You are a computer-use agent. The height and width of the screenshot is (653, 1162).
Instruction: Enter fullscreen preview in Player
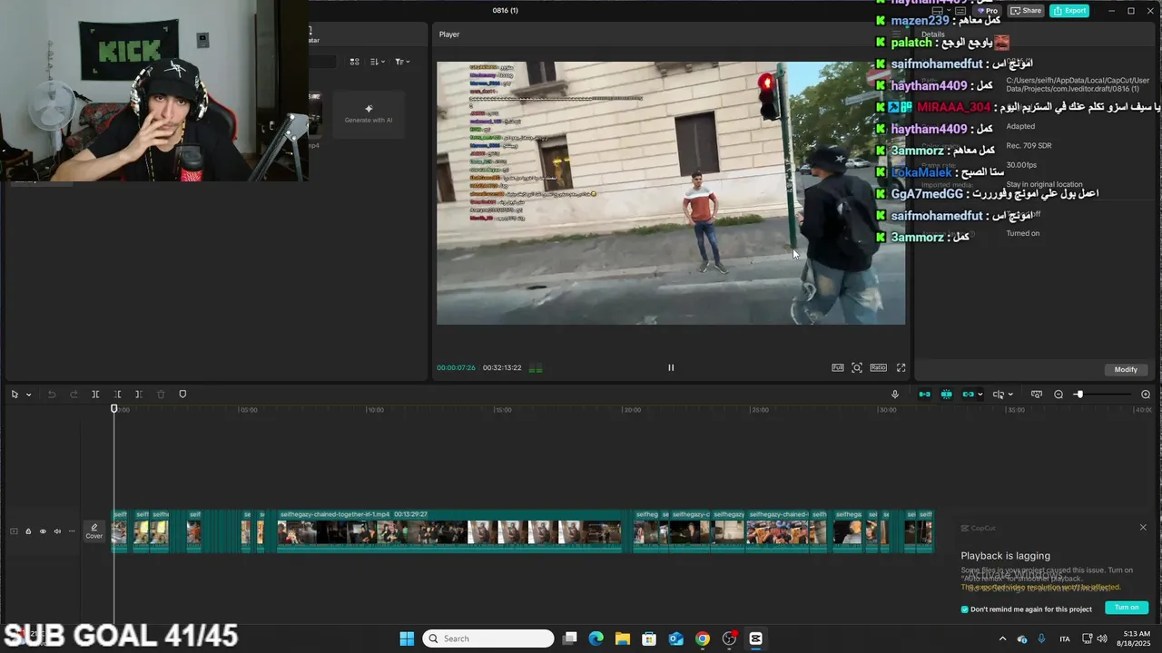tap(901, 367)
